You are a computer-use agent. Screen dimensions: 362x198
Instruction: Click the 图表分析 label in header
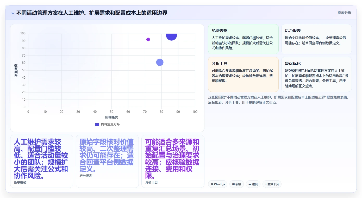click(344, 13)
